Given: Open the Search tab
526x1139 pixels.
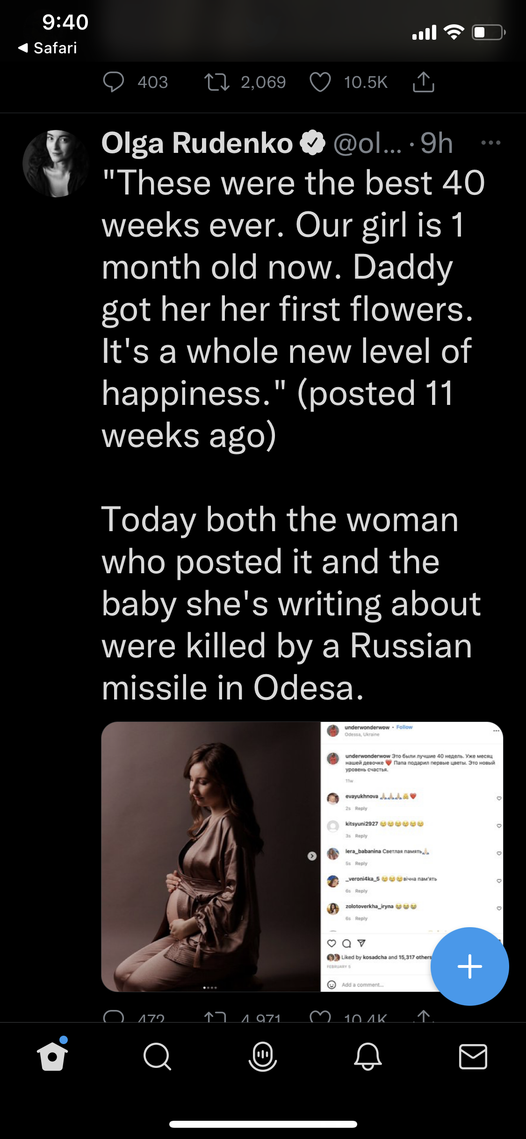Looking at the screenshot, I should click(x=158, y=1057).
